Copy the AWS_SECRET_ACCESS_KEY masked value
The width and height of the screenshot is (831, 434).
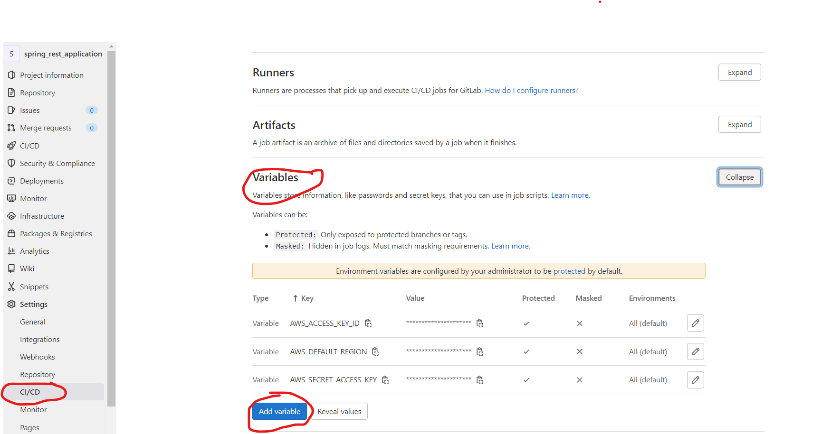click(x=480, y=379)
